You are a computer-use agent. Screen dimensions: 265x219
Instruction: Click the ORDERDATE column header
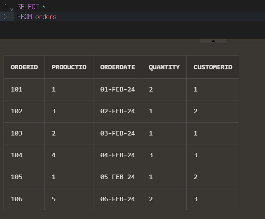(x=117, y=67)
